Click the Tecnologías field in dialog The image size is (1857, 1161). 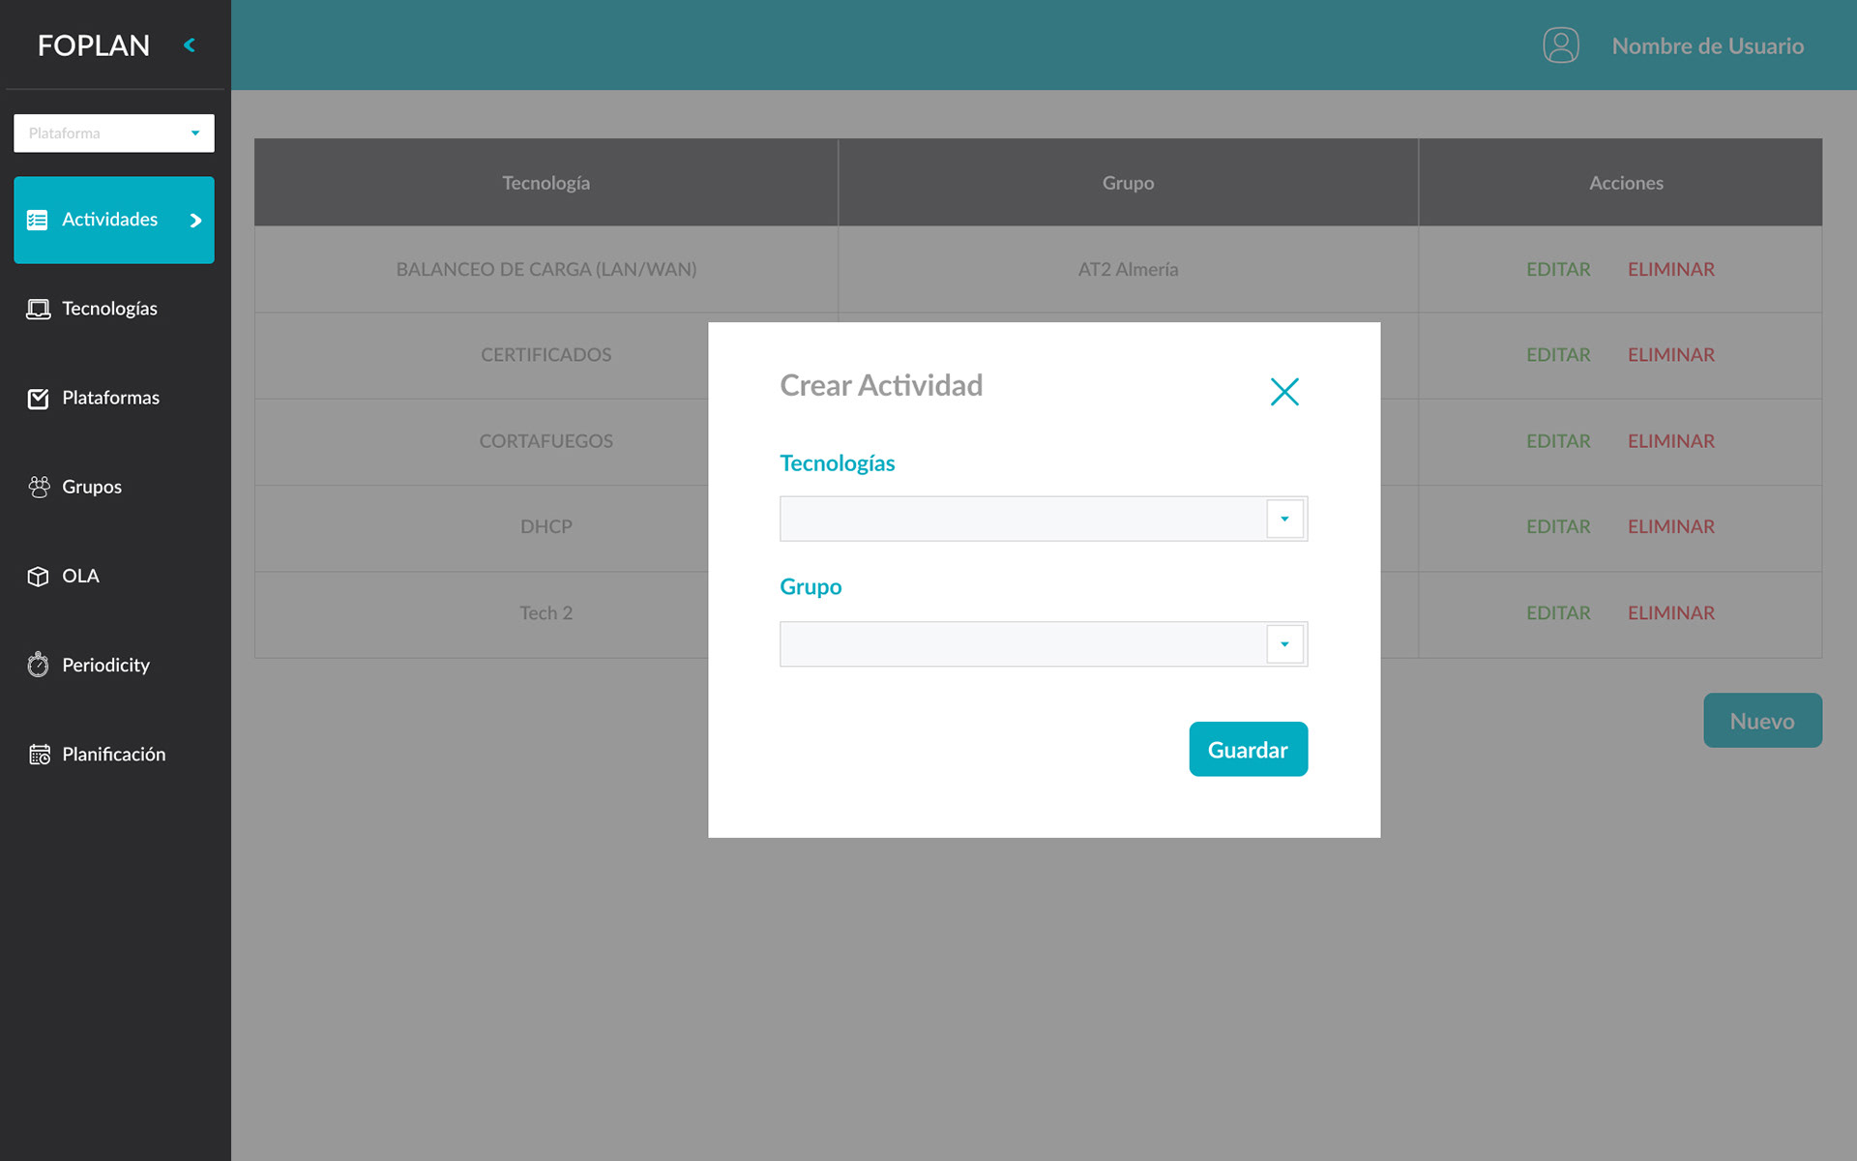point(1022,520)
